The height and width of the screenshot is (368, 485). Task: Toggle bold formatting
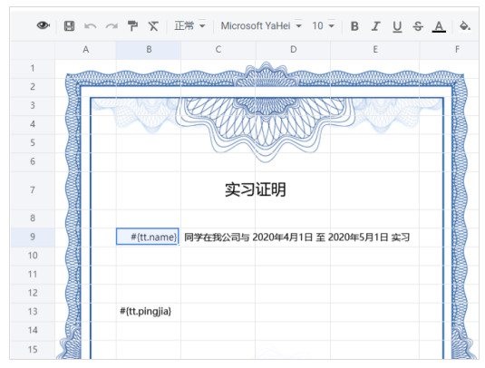354,26
